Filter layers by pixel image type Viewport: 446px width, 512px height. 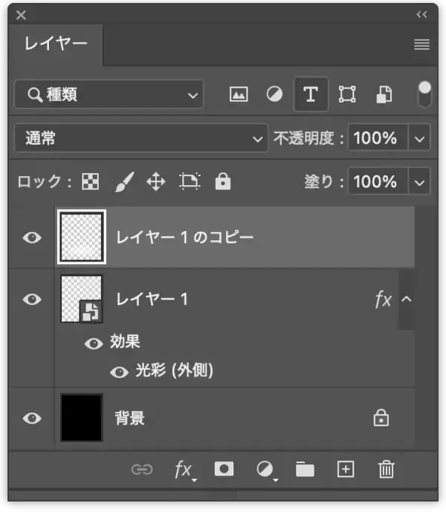[x=239, y=94]
